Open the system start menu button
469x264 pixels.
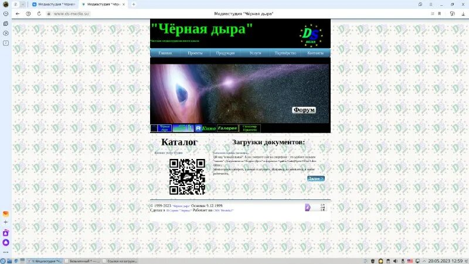3,261
